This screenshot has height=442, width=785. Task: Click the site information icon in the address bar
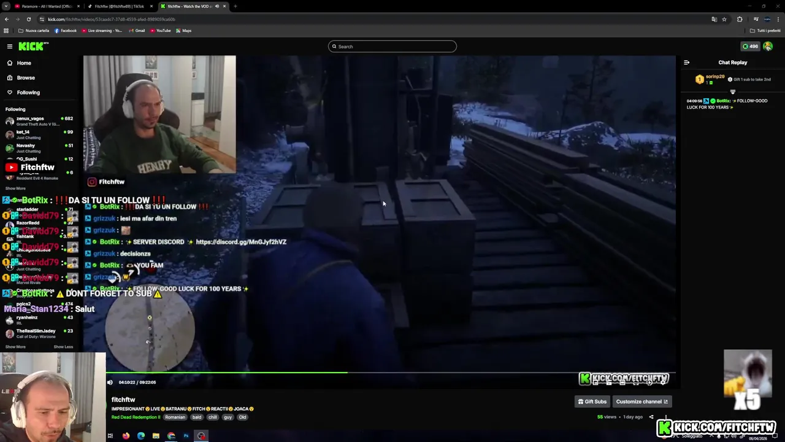(x=42, y=19)
